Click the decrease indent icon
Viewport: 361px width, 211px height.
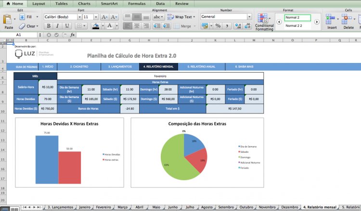(157, 26)
